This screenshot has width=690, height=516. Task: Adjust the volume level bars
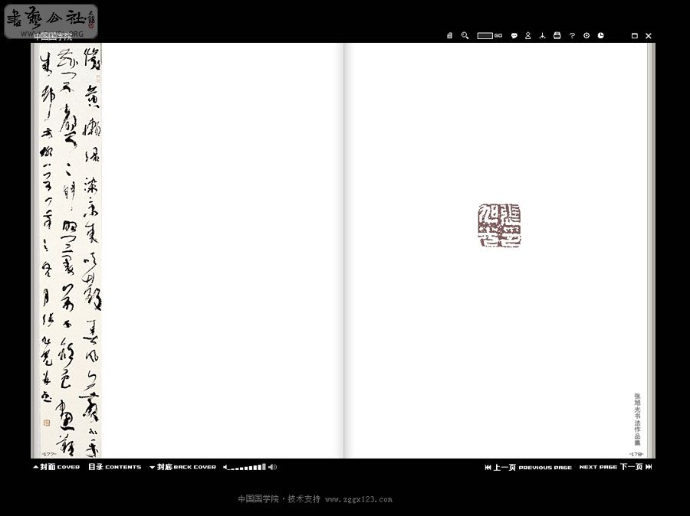(x=245, y=467)
